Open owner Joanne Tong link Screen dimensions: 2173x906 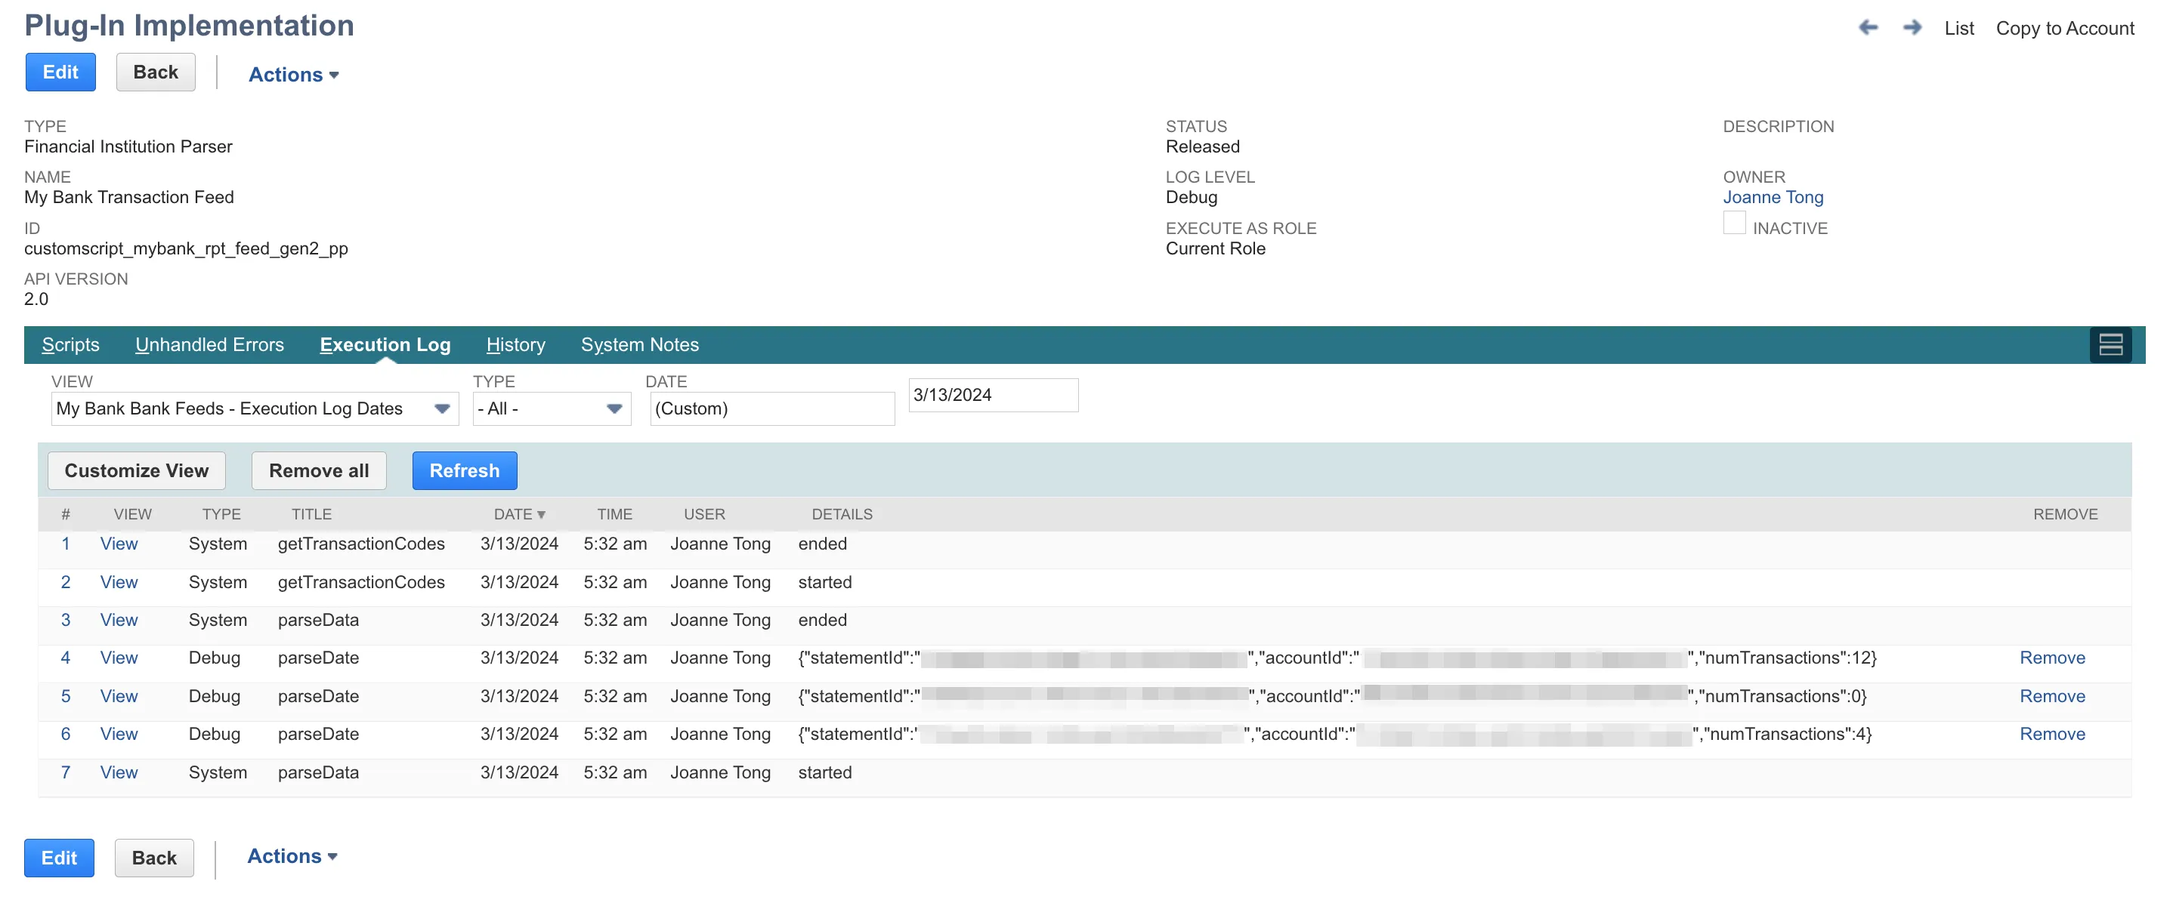tap(1773, 197)
